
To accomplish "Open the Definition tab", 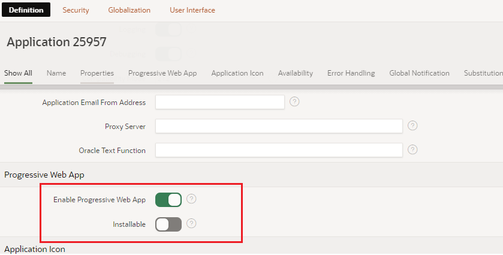I will pos(26,10).
